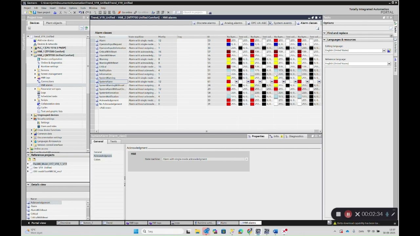
Task: Expand the PLC_1 [CPU 1516-3 PN/DP] tree node
Action: (32, 48)
